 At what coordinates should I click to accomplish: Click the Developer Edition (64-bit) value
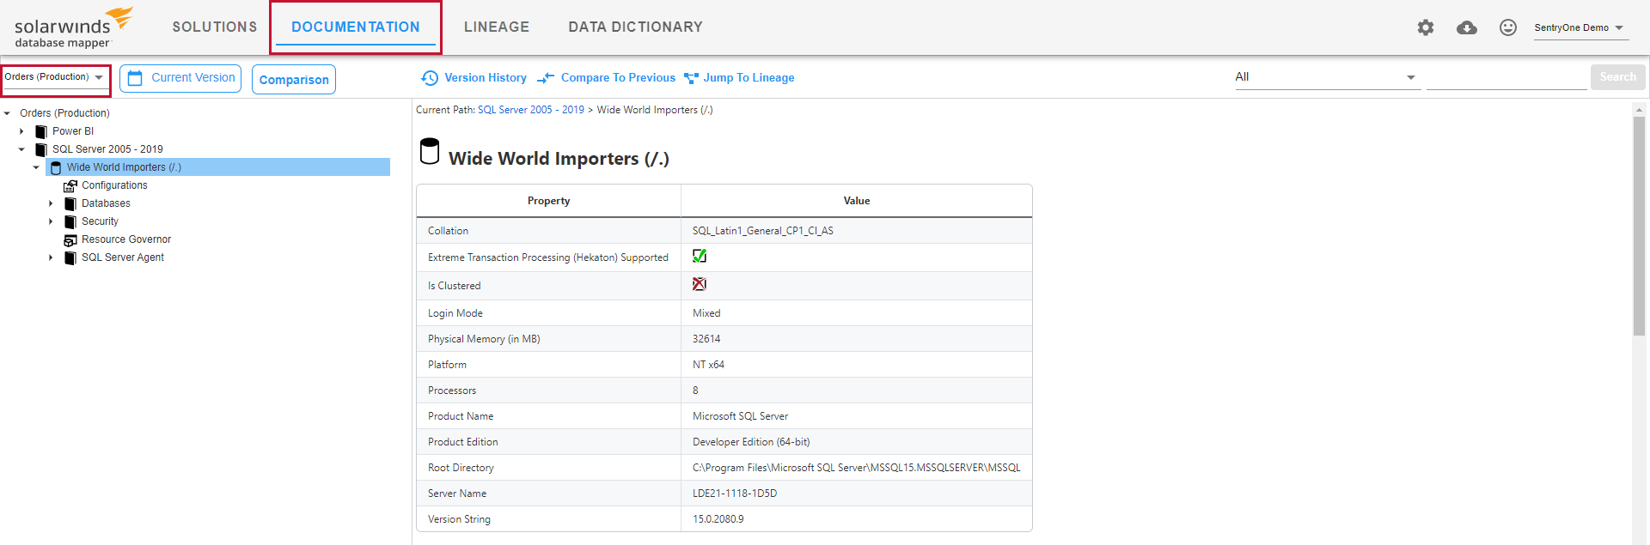751,442
